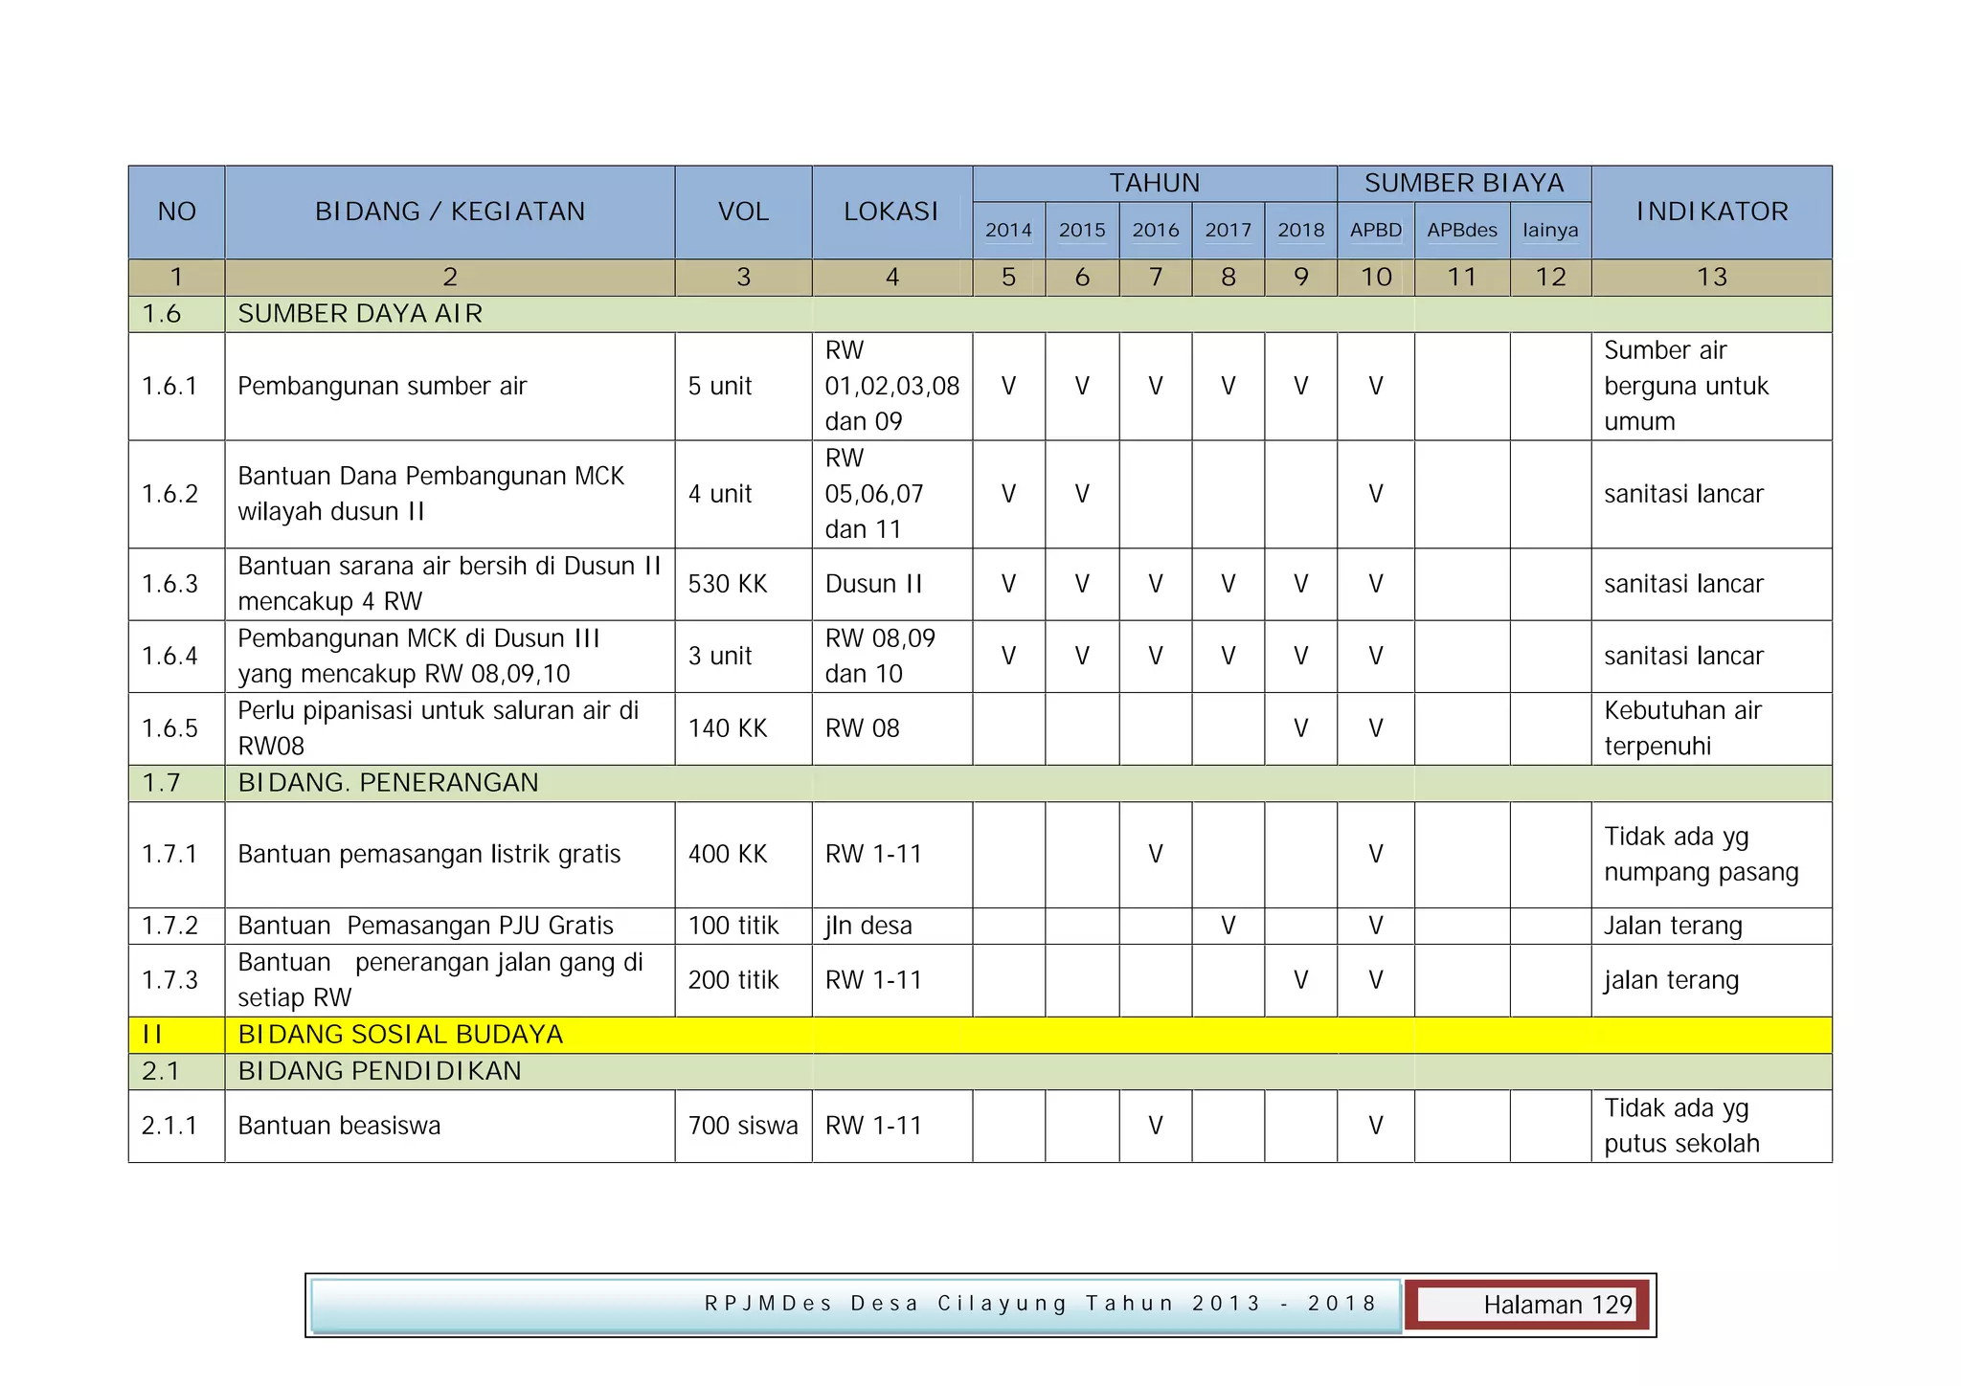1961x1386 pixels.
Task: Click the INDIKATOR column header
Action: [1711, 212]
